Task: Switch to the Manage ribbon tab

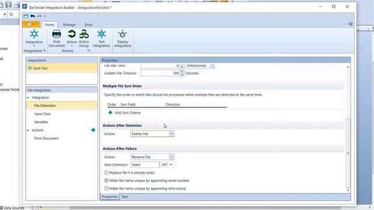Action: click(x=69, y=24)
